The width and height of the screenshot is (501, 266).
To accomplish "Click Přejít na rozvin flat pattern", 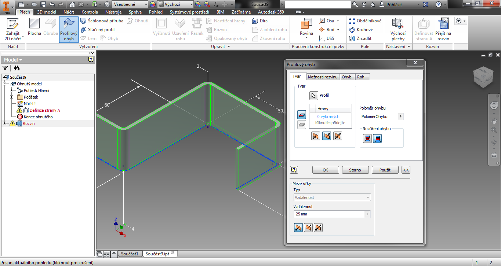I will (443, 29).
